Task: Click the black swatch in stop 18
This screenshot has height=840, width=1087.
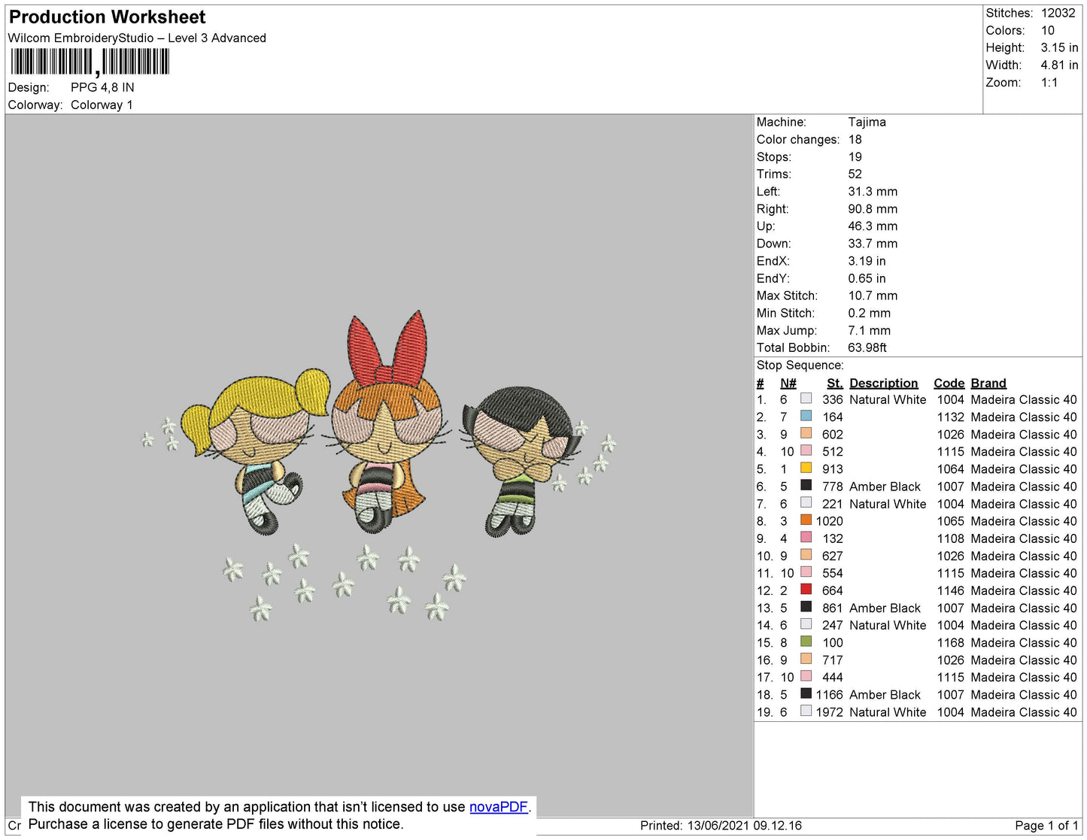Action: pyautogui.click(x=806, y=693)
